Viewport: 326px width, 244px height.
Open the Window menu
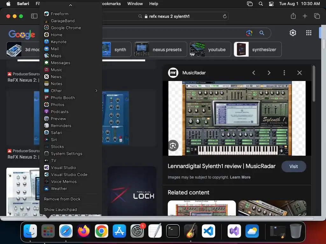[x=135, y=4]
